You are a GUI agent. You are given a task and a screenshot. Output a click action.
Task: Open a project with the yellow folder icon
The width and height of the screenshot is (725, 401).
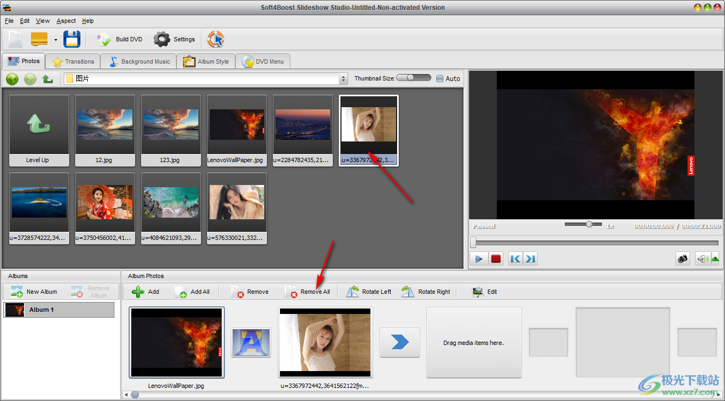[x=39, y=39]
